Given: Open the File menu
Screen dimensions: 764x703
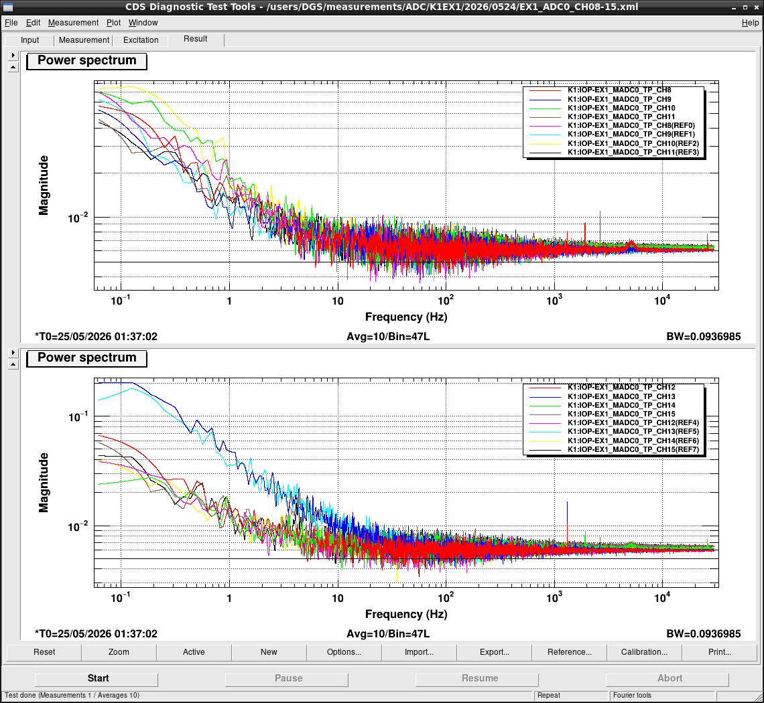Looking at the screenshot, I should (x=11, y=23).
